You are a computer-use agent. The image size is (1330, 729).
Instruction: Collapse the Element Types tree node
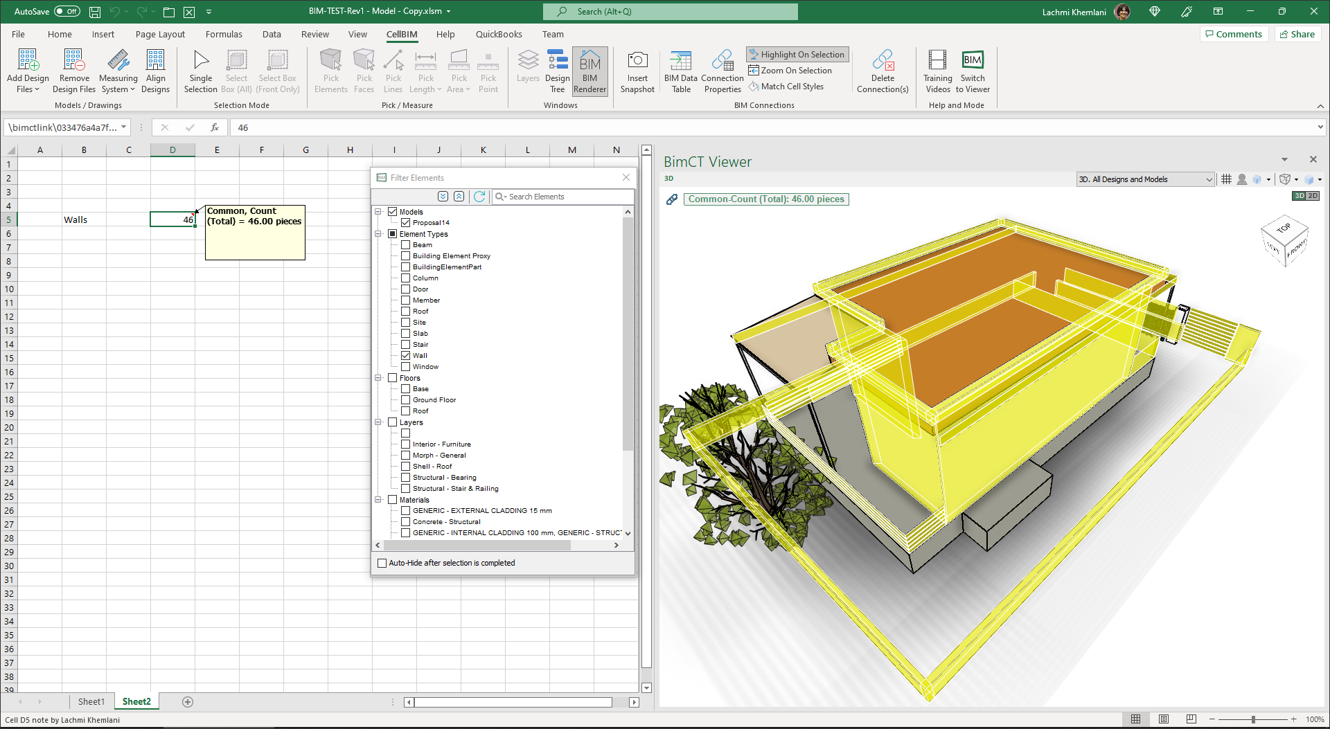(x=379, y=234)
